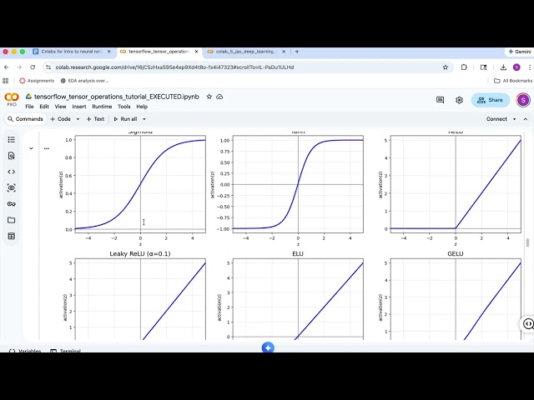The image size is (534, 400).
Task: Open the All Bookmarks folder
Action: click(x=513, y=81)
